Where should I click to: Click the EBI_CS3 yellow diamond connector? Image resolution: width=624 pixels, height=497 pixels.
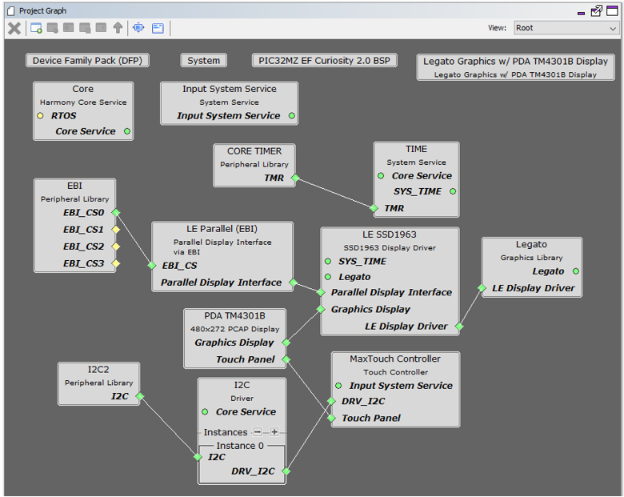coord(116,263)
